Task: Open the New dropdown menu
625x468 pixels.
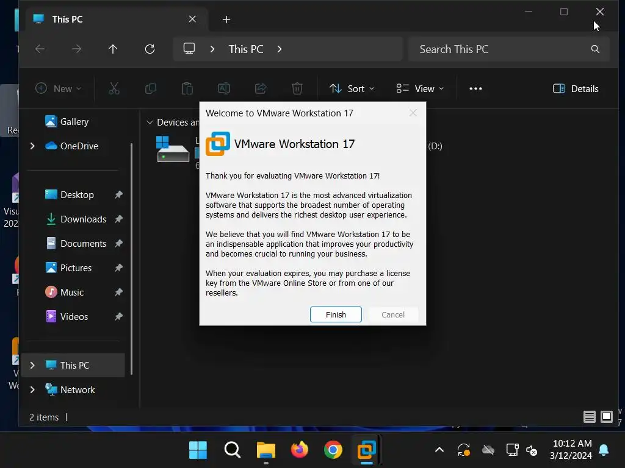Action: pos(58,88)
